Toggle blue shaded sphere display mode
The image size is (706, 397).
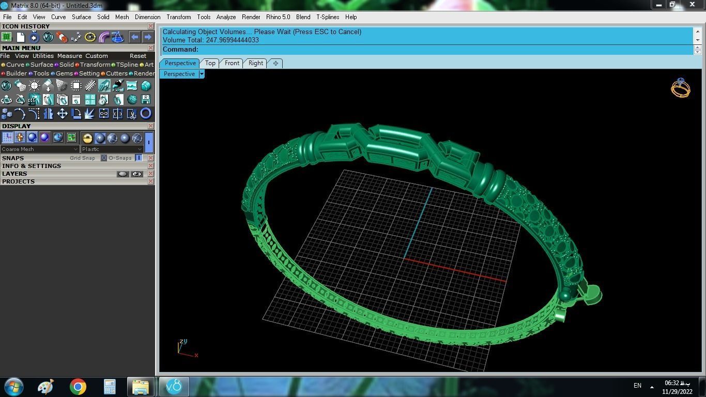tap(32, 138)
